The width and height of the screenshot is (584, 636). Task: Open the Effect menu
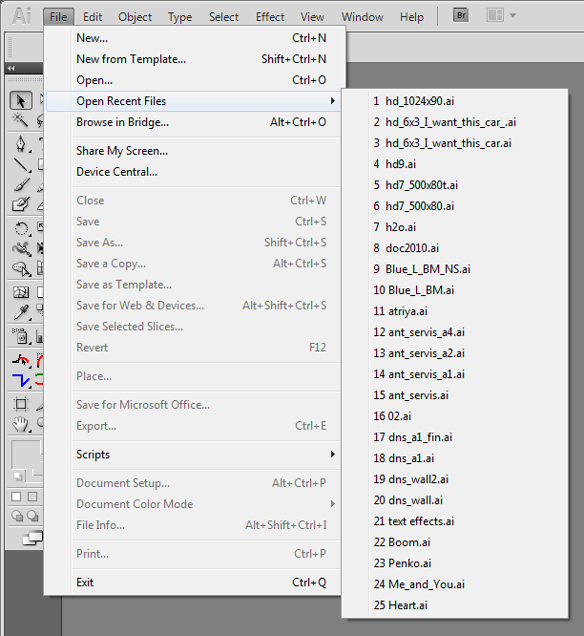pyautogui.click(x=270, y=17)
